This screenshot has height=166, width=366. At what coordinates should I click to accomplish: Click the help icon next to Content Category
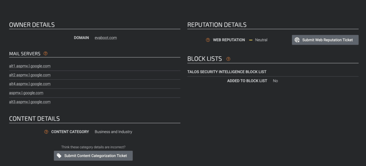point(46,132)
